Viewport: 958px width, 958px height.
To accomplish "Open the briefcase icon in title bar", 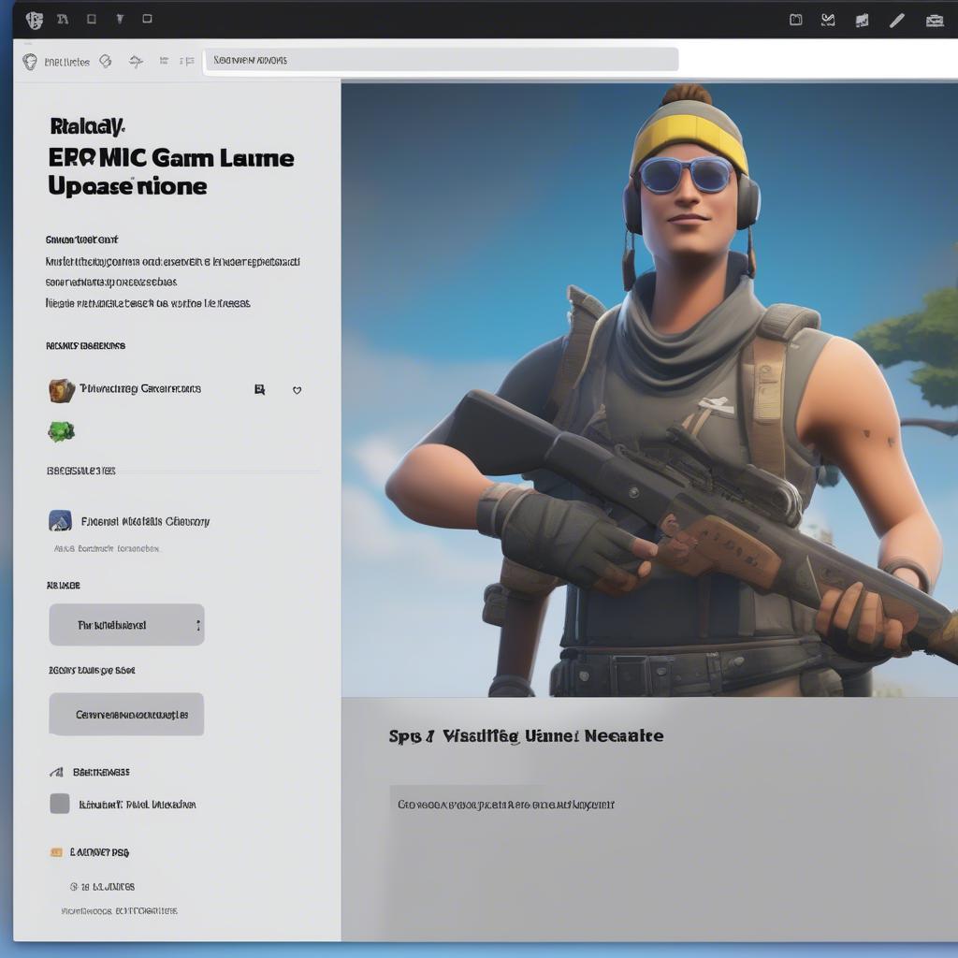I will point(935,22).
